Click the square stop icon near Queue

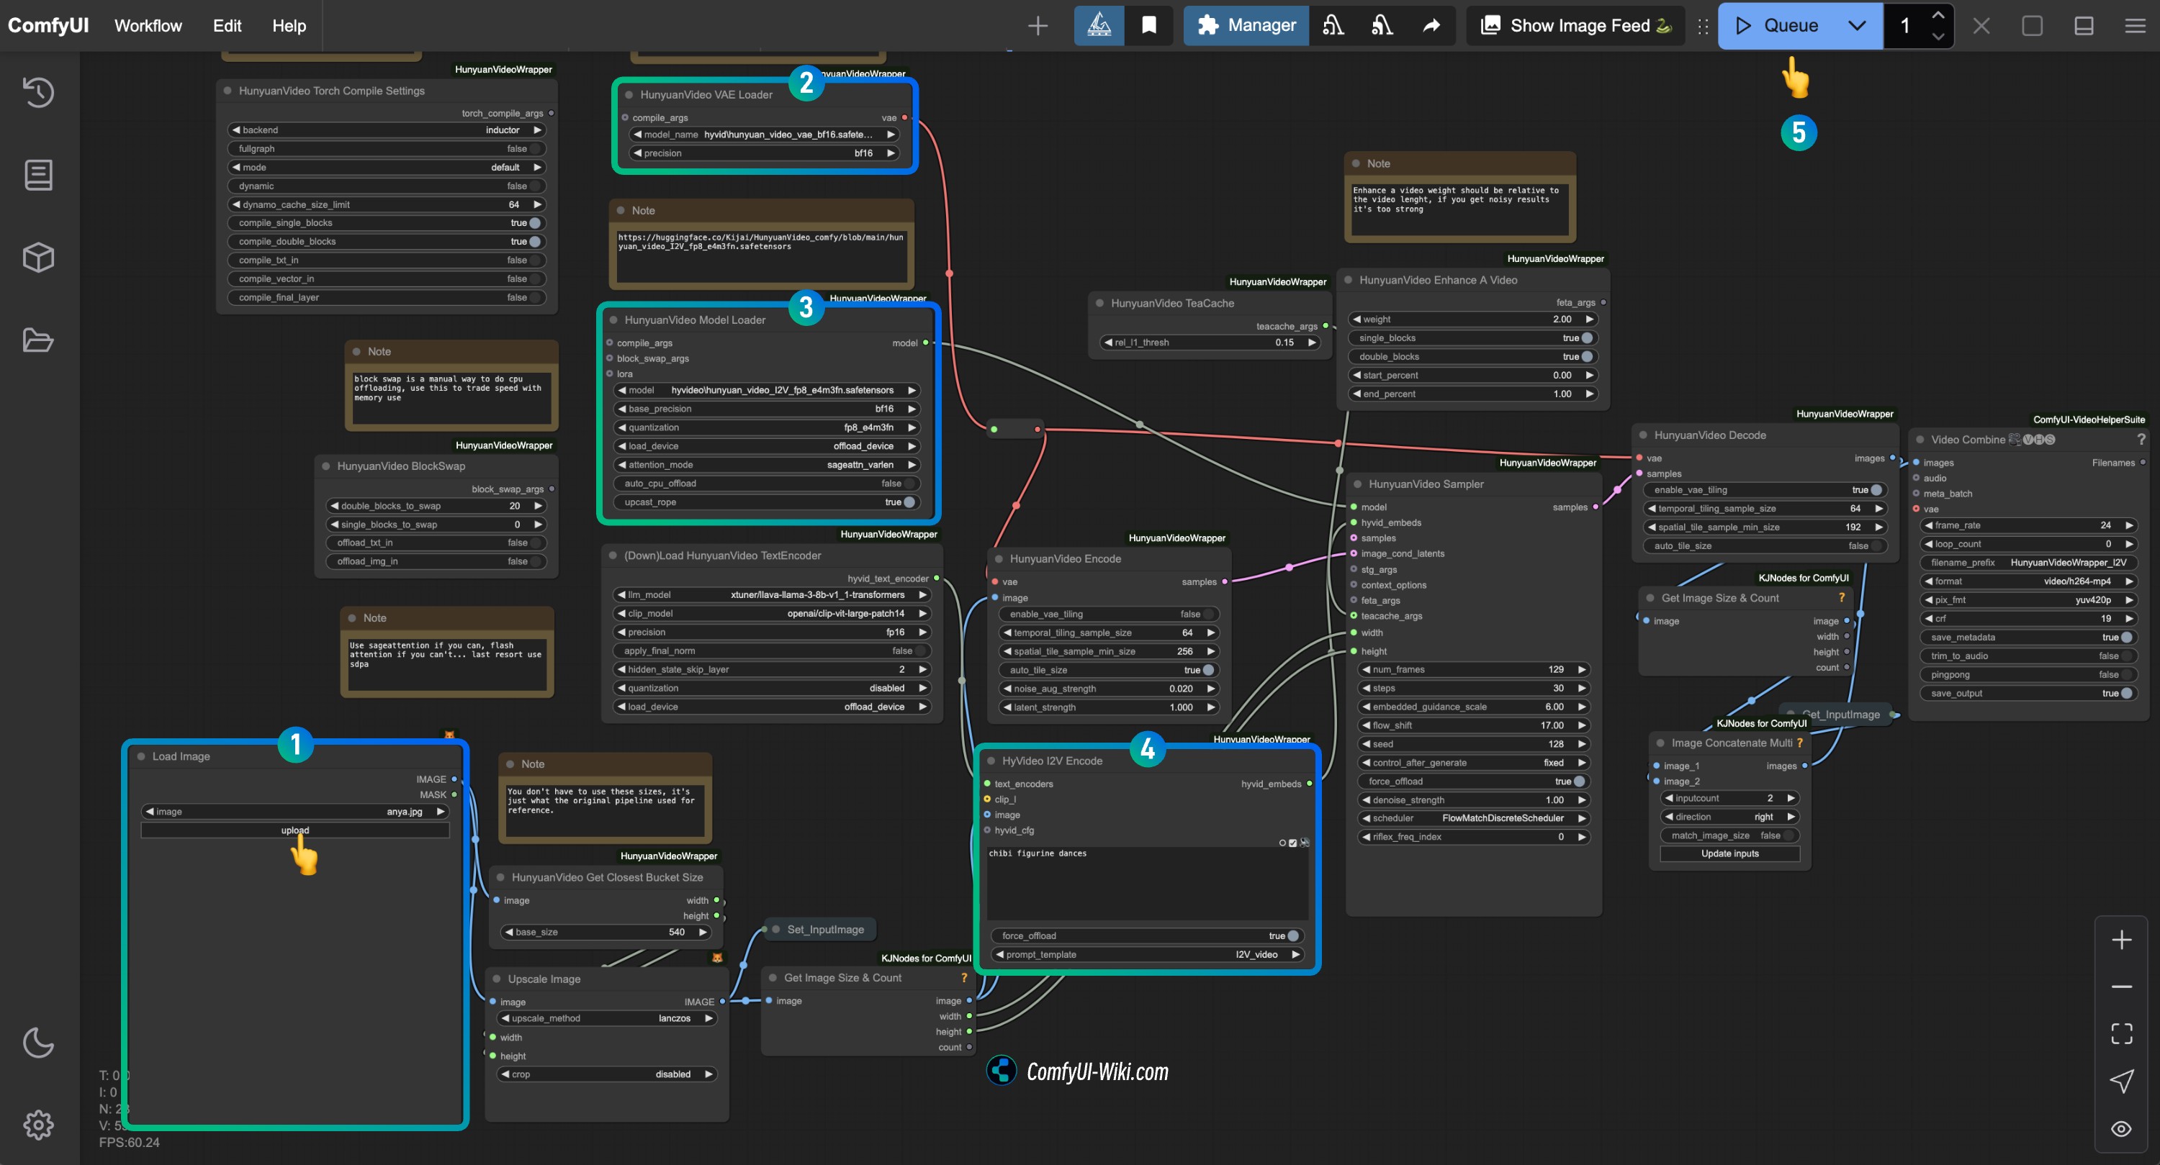pyautogui.click(x=2033, y=26)
